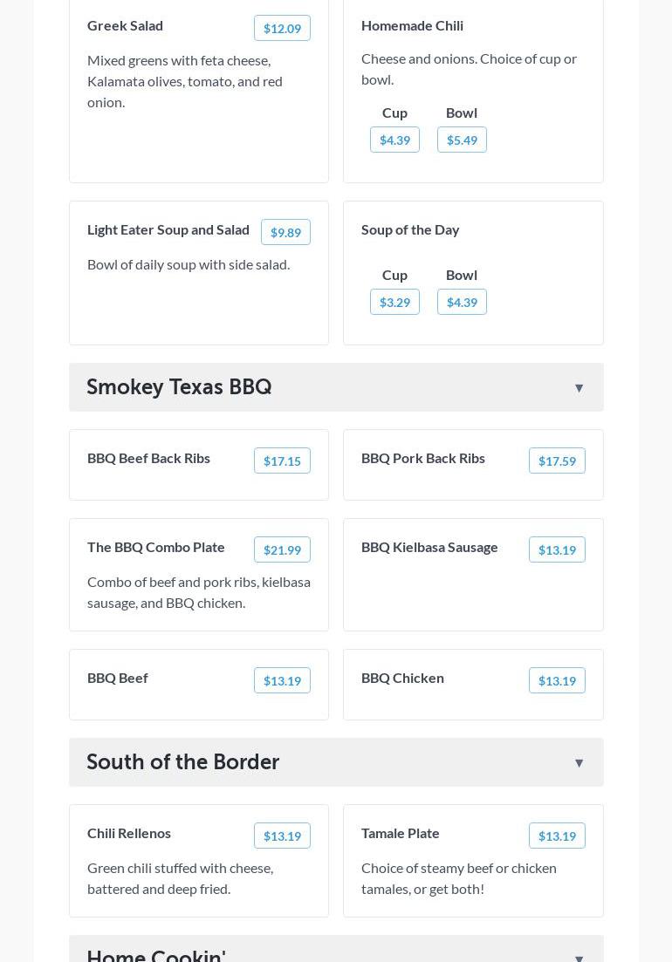Select the BBQ Chicken price button
The width and height of the screenshot is (672, 962).
click(557, 681)
